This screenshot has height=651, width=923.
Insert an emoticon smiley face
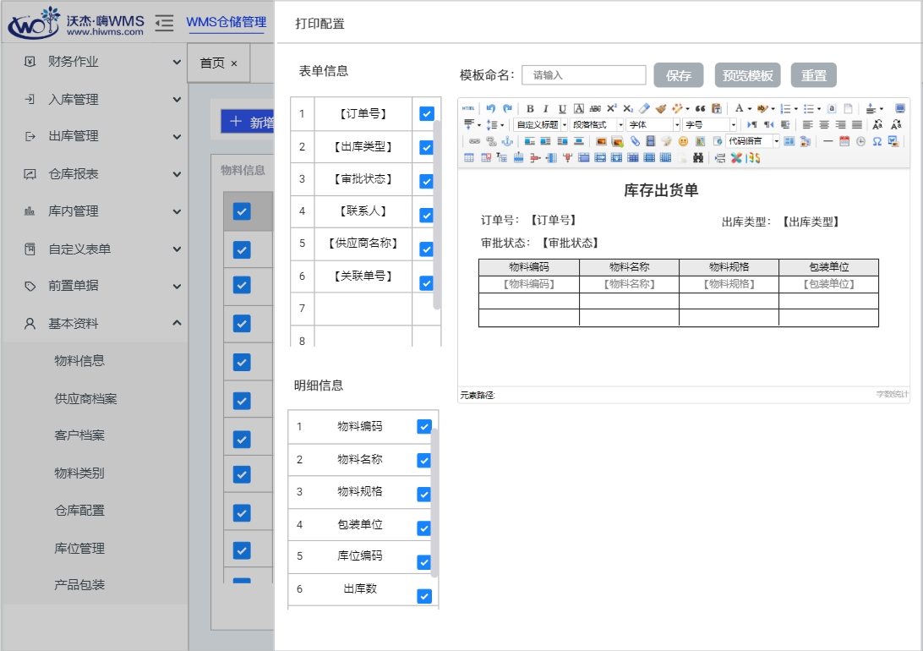pos(683,141)
